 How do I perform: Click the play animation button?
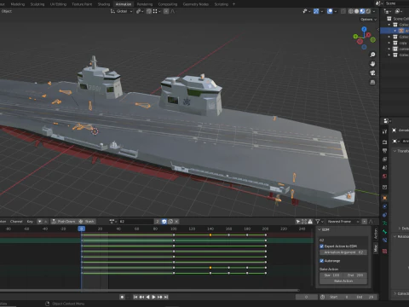click(153, 297)
